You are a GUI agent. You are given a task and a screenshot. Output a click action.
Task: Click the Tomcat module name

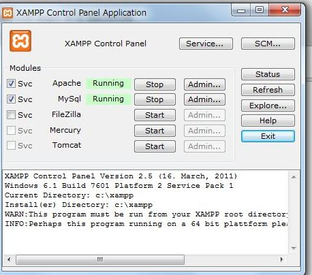point(67,145)
